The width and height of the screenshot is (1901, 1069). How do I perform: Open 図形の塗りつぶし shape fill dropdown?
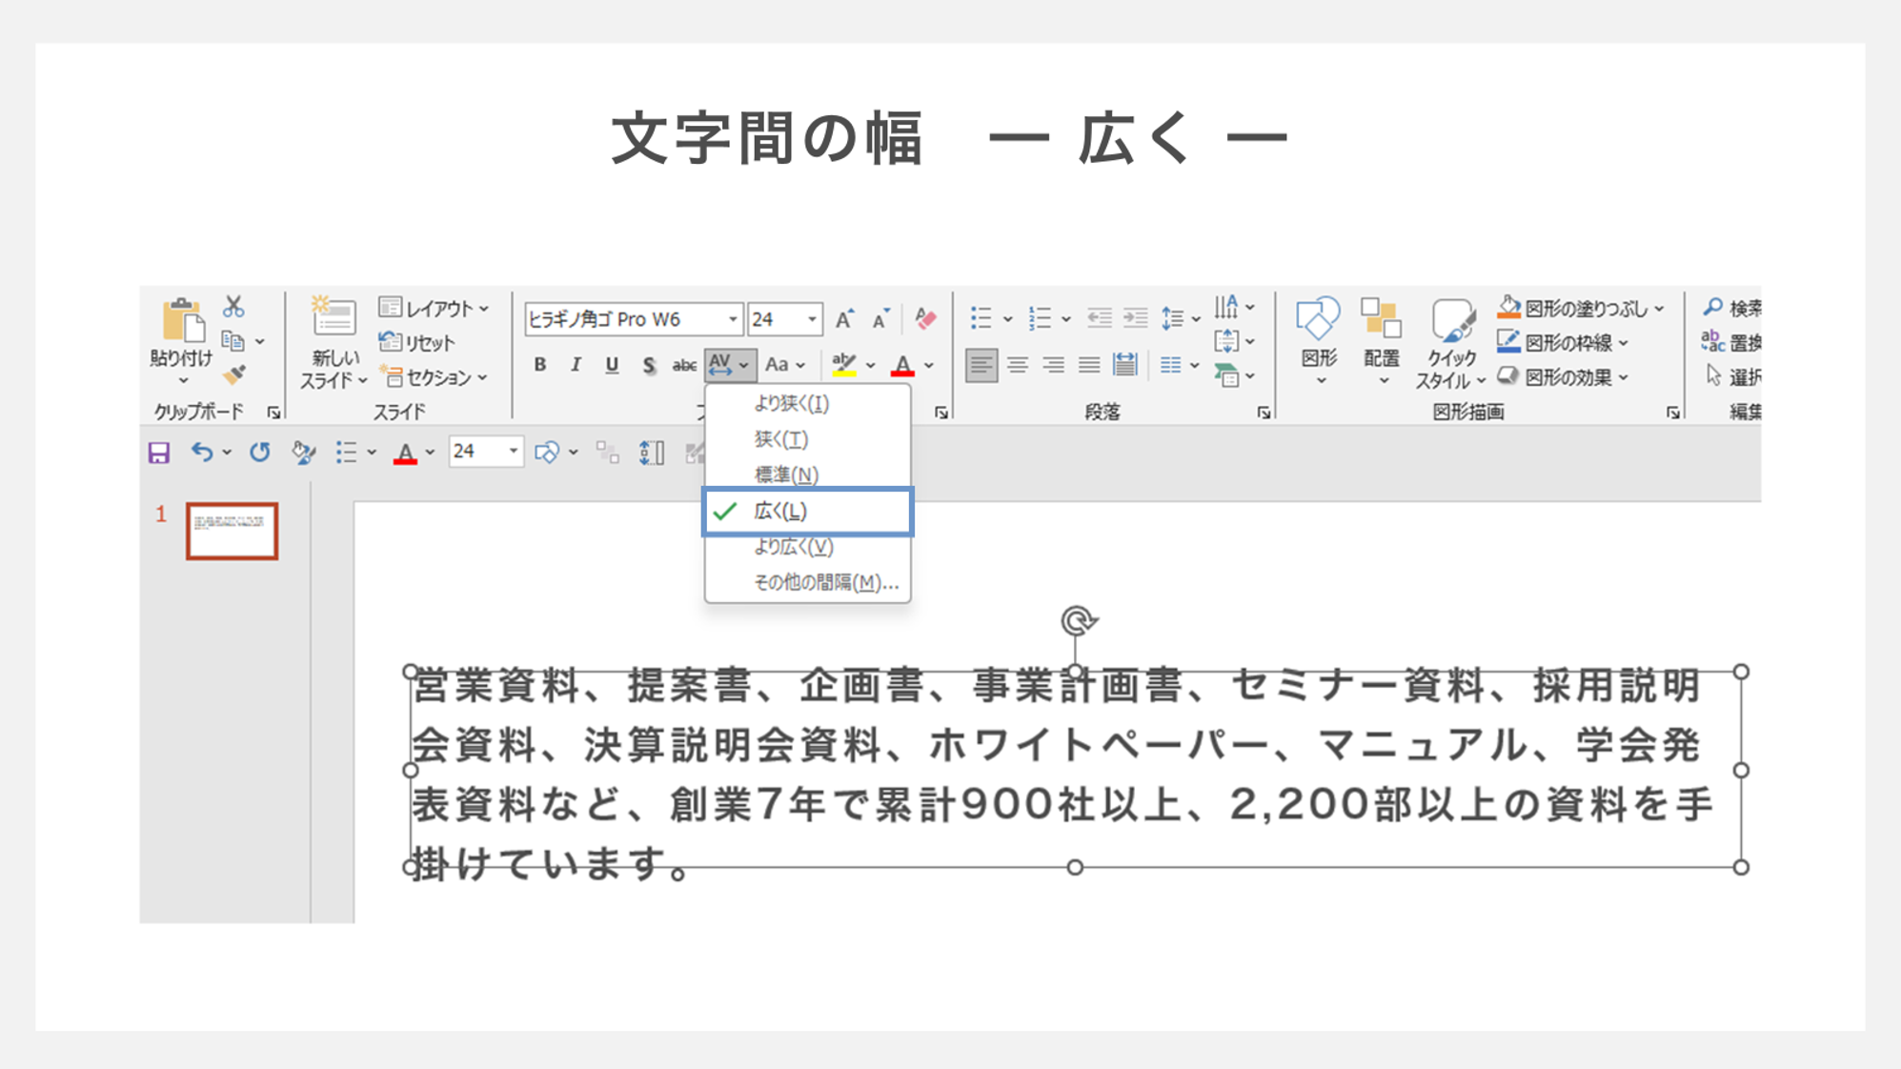coord(1581,308)
